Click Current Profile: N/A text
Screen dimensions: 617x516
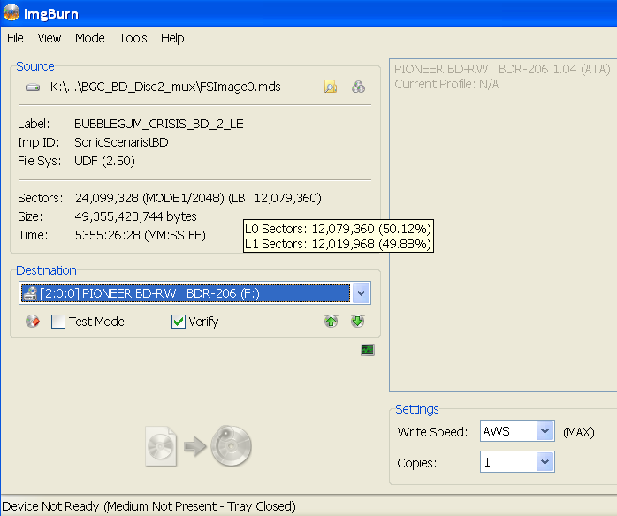pos(446,84)
